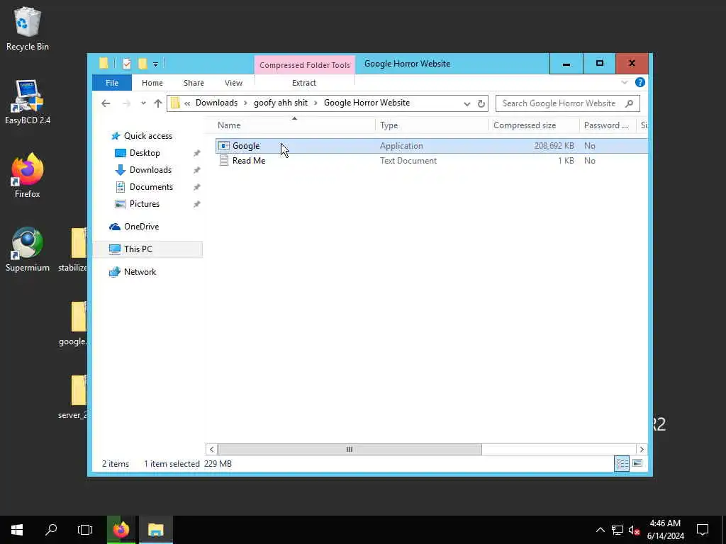
Task: Switch to Large icons view layout
Action: point(637,463)
